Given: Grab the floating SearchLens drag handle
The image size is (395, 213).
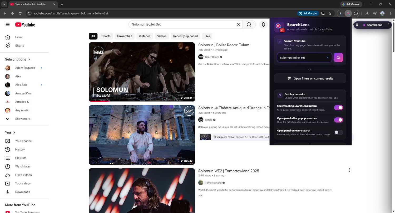Looking at the screenshot, I should click(x=357, y=25).
